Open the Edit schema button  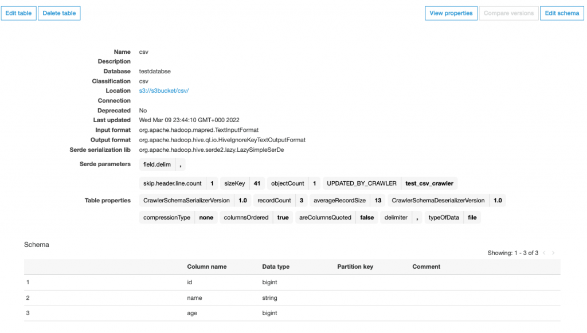(x=562, y=13)
